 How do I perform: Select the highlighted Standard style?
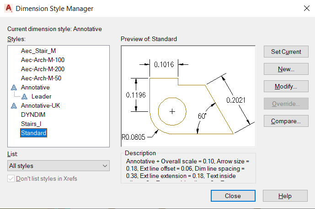pyautogui.click(x=33, y=133)
